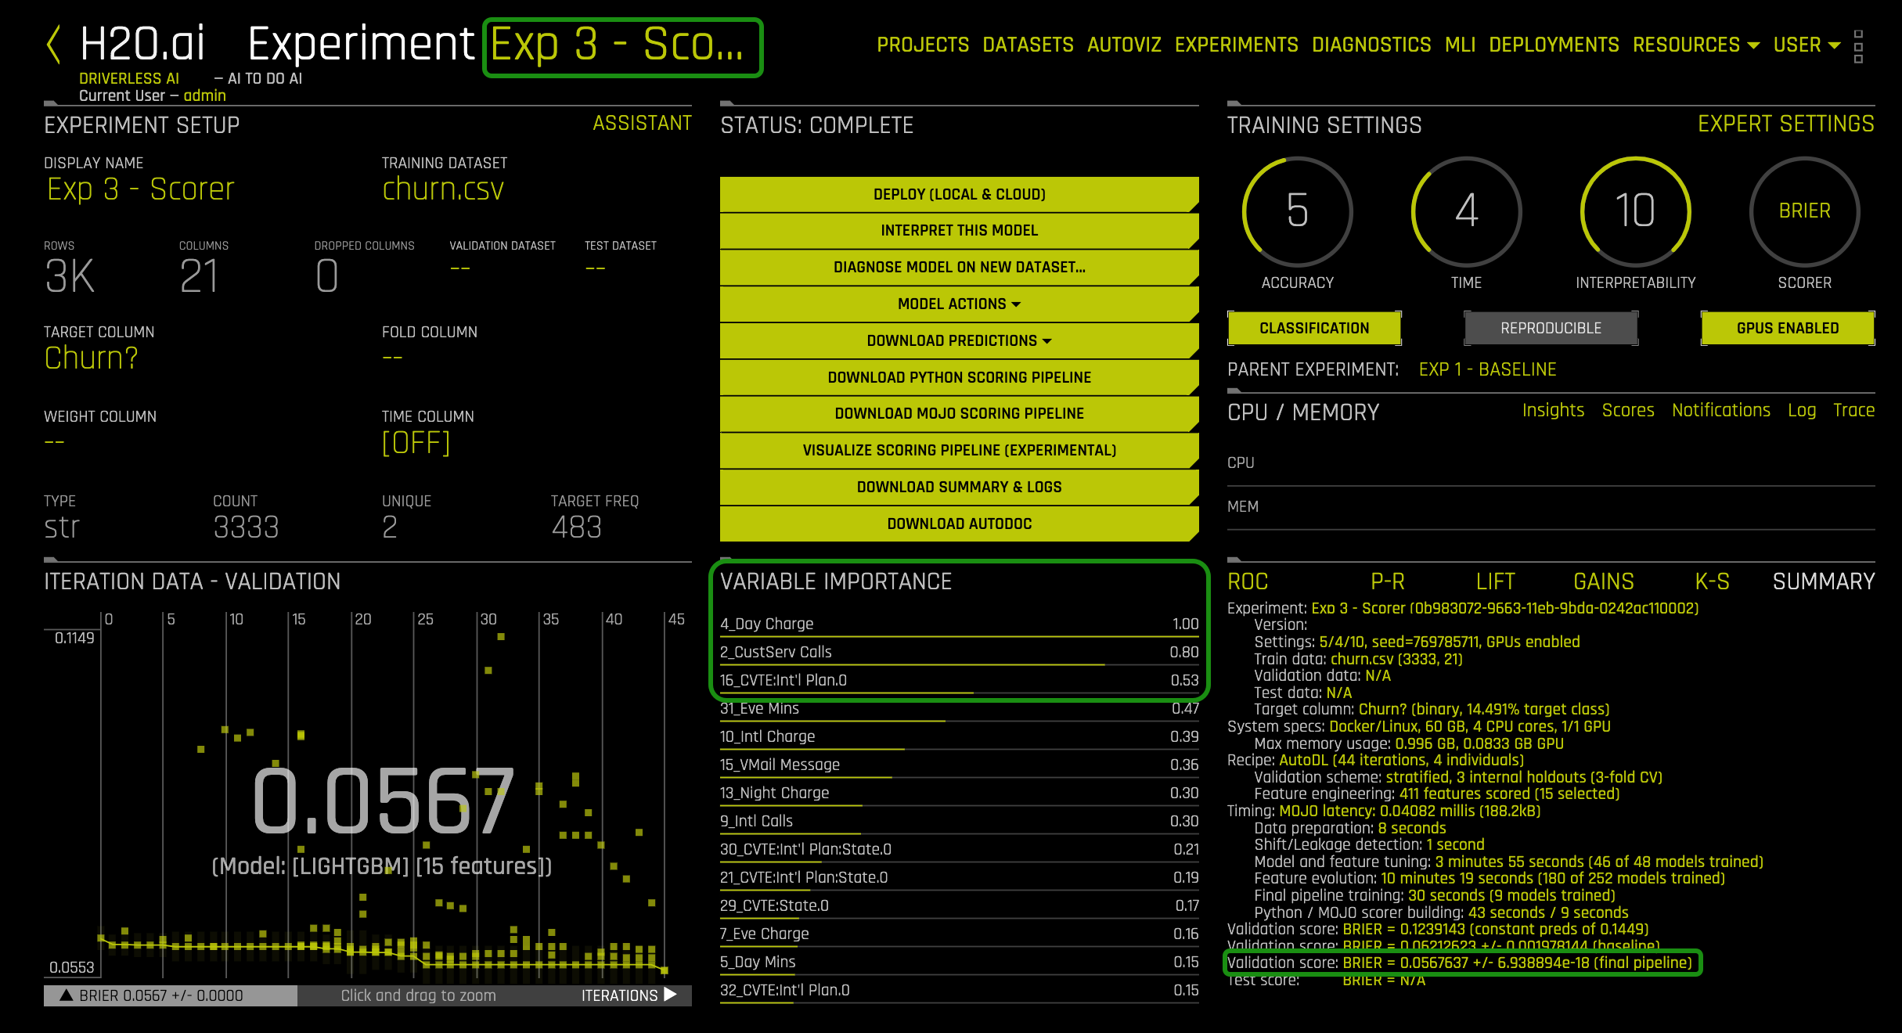Select 15_VMail Message variable row
This screenshot has height=1033, width=1902.
959,765
